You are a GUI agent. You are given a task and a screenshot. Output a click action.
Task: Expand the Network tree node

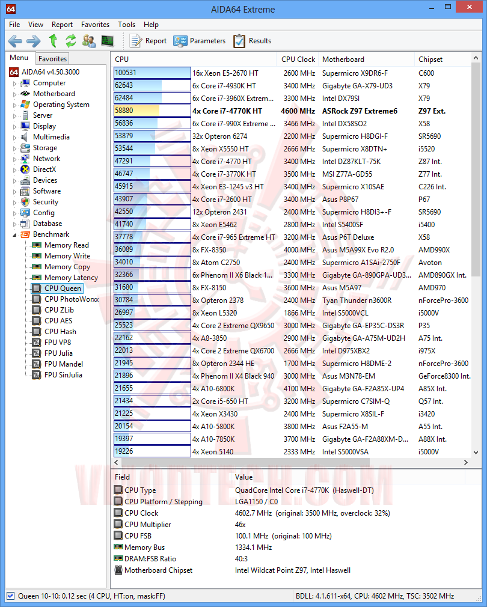pyautogui.click(x=14, y=159)
